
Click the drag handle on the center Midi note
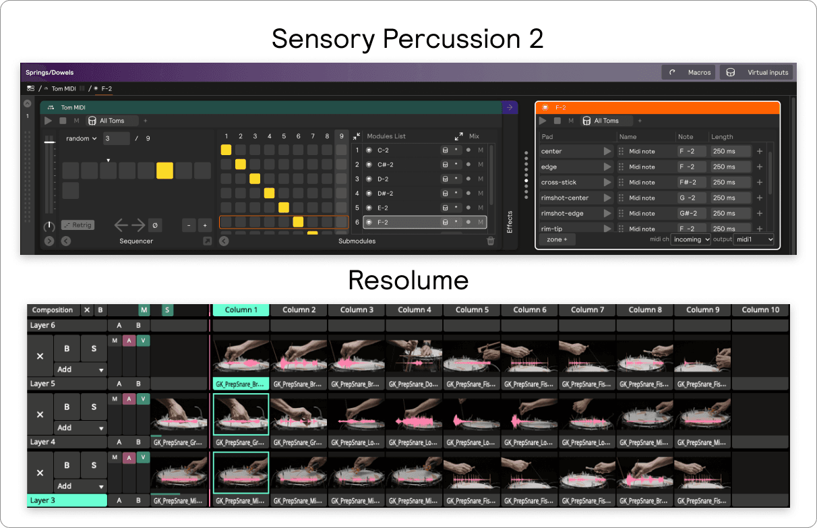(x=622, y=152)
